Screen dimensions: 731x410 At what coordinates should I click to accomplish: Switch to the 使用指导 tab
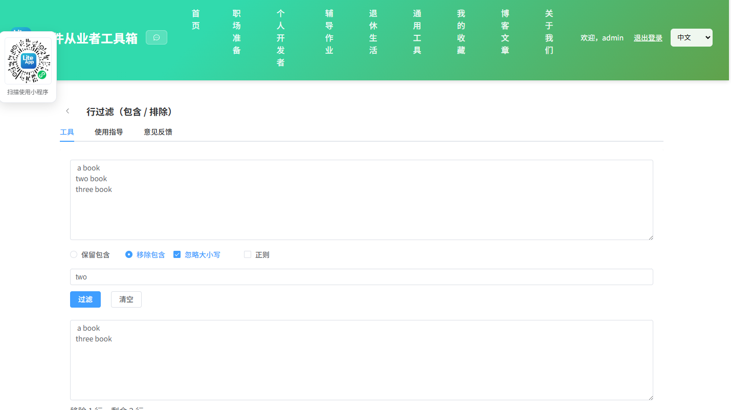[x=109, y=132]
